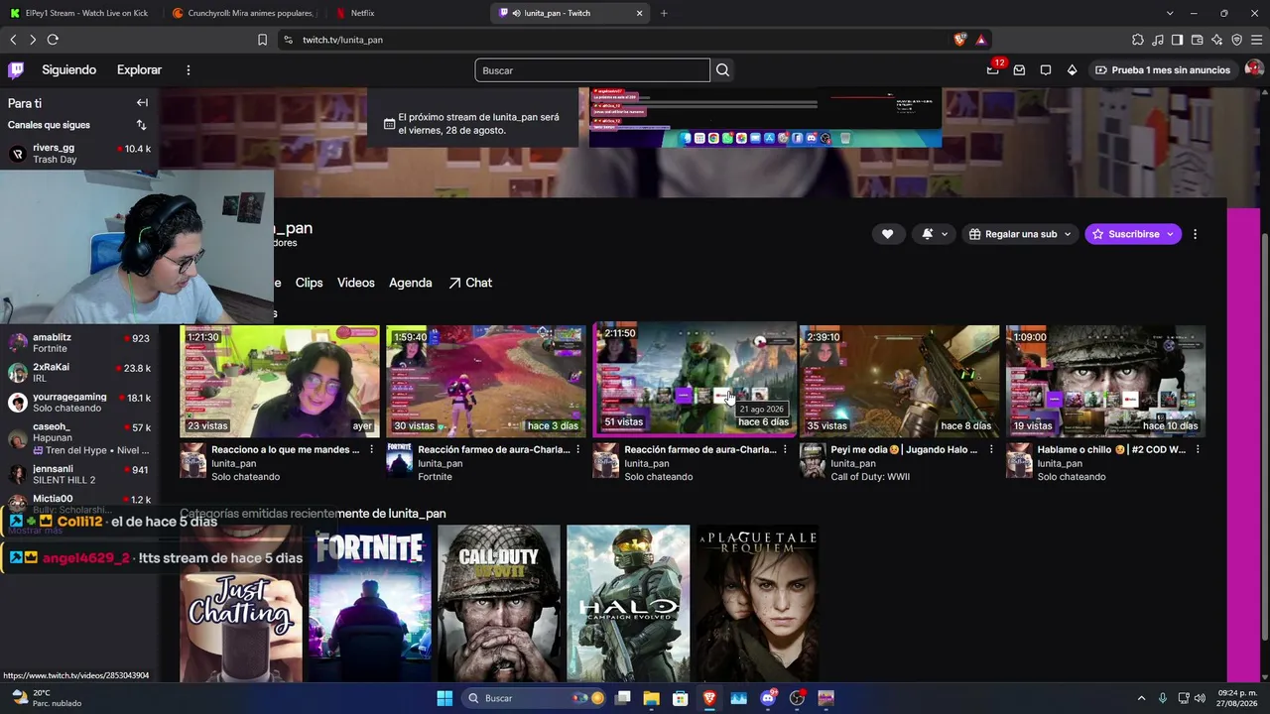Open the tab search chevron in title bar
This screenshot has width=1270, height=714.
coord(1170,13)
